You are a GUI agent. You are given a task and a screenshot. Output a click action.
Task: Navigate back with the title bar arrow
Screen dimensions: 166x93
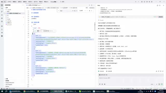click(x=136, y=2)
